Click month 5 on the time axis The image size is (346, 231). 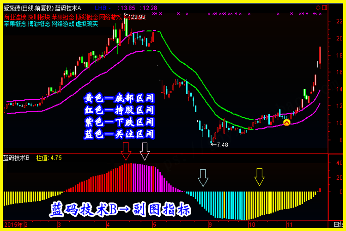(x=154, y=225)
